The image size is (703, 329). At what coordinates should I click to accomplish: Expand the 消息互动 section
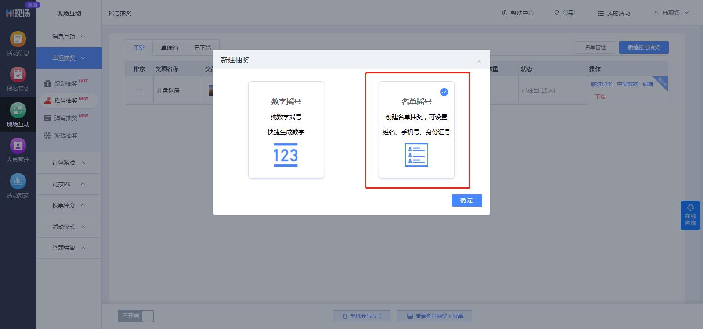69,36
